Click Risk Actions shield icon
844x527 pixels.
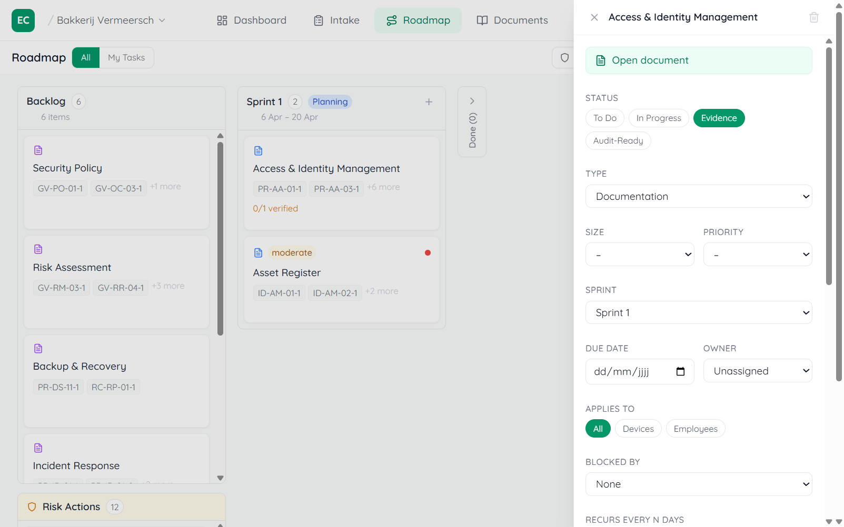[x=32, y=507]
